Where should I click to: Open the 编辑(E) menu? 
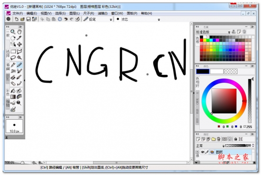coord(32,13)
